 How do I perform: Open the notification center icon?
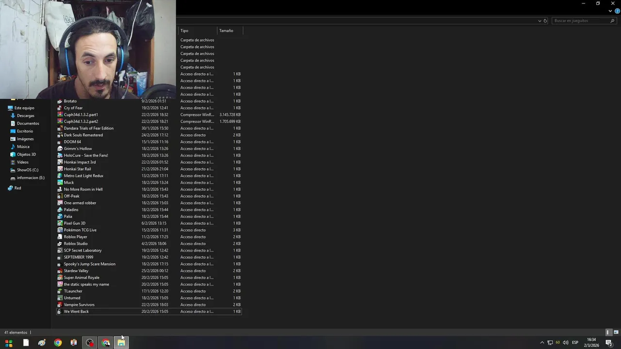click(x=609, y=343)
